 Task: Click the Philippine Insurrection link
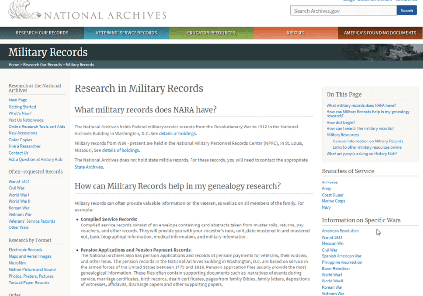point(342,262)
